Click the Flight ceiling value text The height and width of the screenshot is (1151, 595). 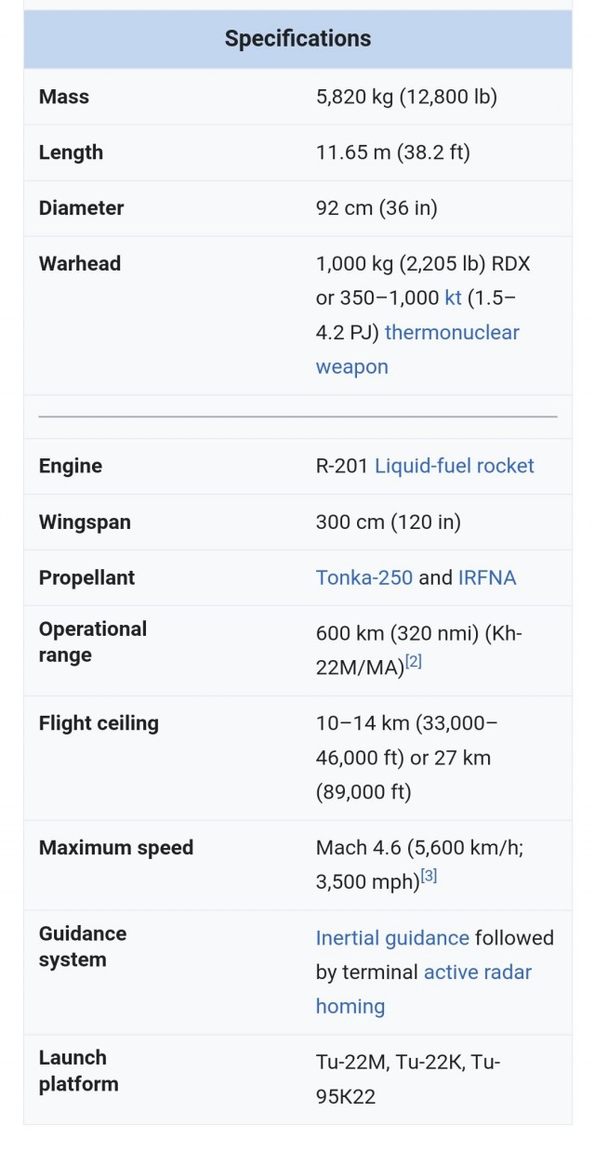pyautogui.click(x=407, y=758)
